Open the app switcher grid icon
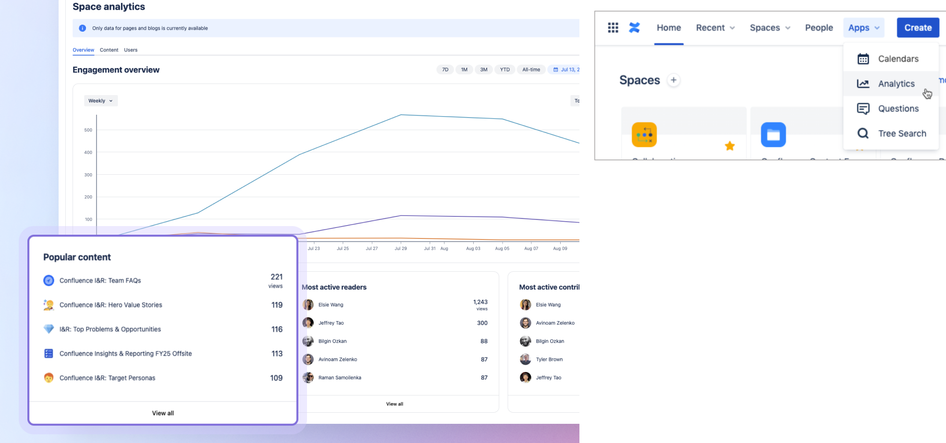 [x=613, y=28]
